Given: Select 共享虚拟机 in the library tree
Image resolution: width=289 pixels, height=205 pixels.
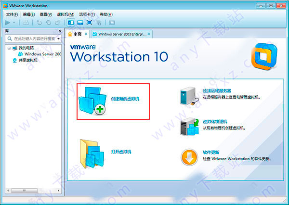Looking at the screenshot, I should pos(28,60).
